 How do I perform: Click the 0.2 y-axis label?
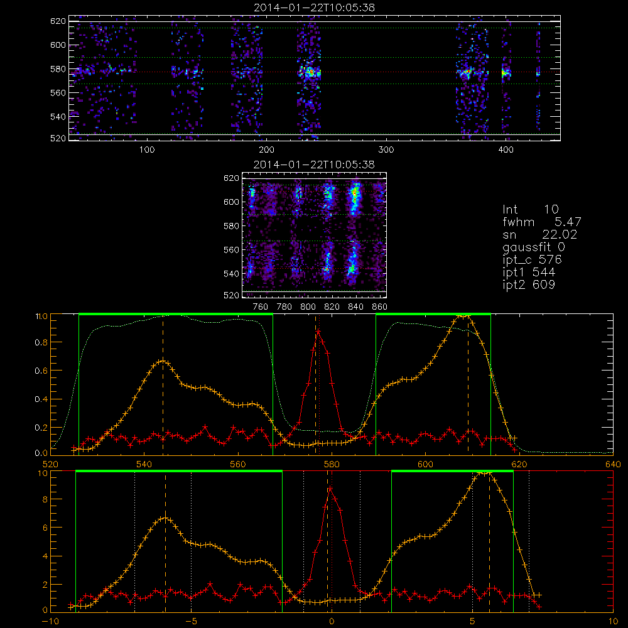[41, 428]
